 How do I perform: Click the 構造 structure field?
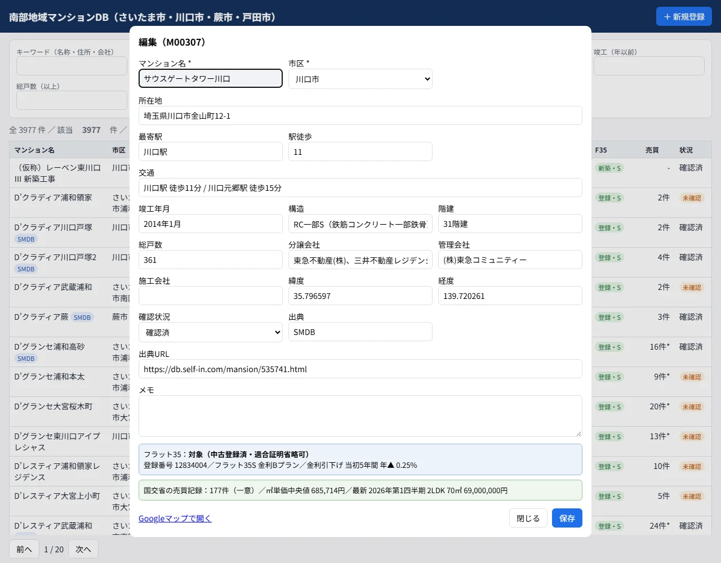tap(360, 224)
